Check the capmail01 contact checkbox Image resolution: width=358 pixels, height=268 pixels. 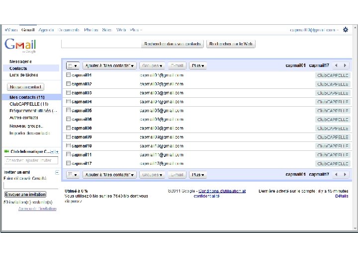[x=68, y=75]
